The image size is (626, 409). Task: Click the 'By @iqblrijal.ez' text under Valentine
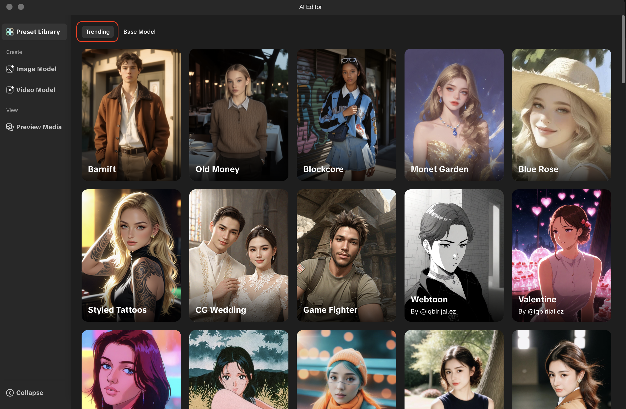[541, 311]
